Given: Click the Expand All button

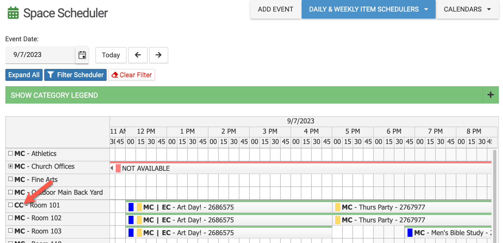Looking at the screenshot, I should tap(24, 75).
